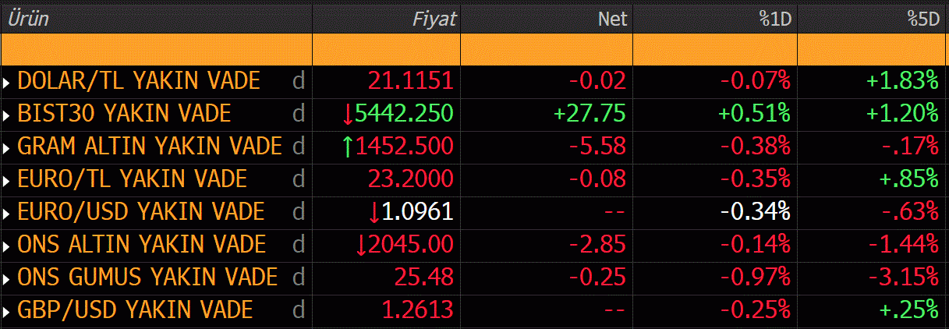Click the Ürün column header

pyautogui.click(x=28, y=19)
